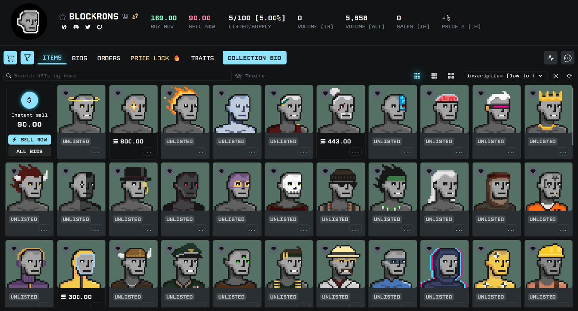Open the straw hat mustache Blockron thumbnail
The image size is (578, 311).
(x=341, y=264)
